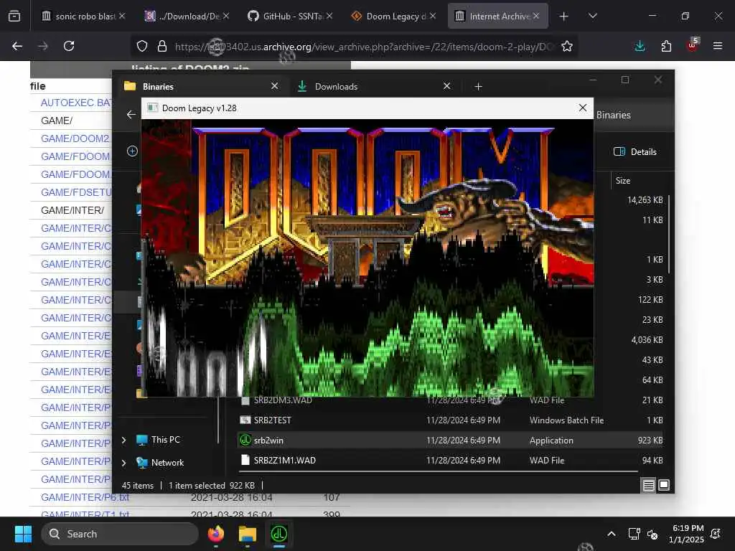Open Windows Start menu
Image resolution: width=735 pixels, height=551 pixels.
(x=23, y=534)
